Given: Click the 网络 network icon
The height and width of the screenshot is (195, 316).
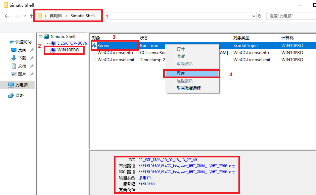Looking at the screenshot, I should click(x=11, y=96).
